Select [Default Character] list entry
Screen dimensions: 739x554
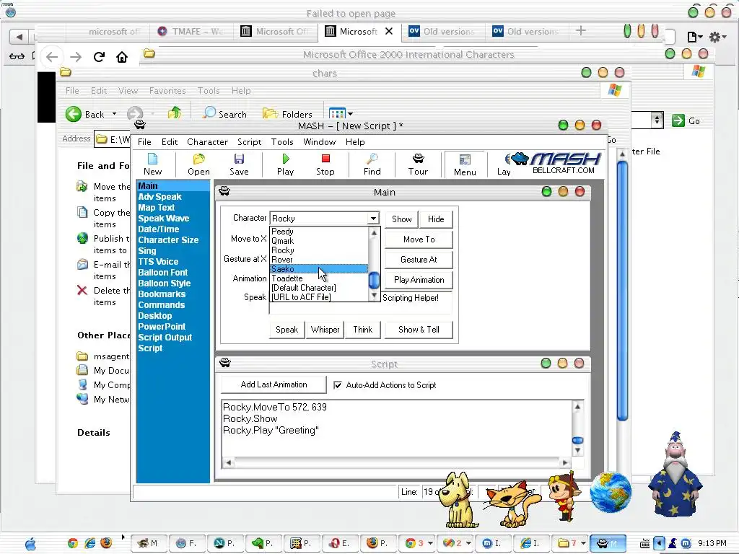pyautogui.click(x=318, y=288)
